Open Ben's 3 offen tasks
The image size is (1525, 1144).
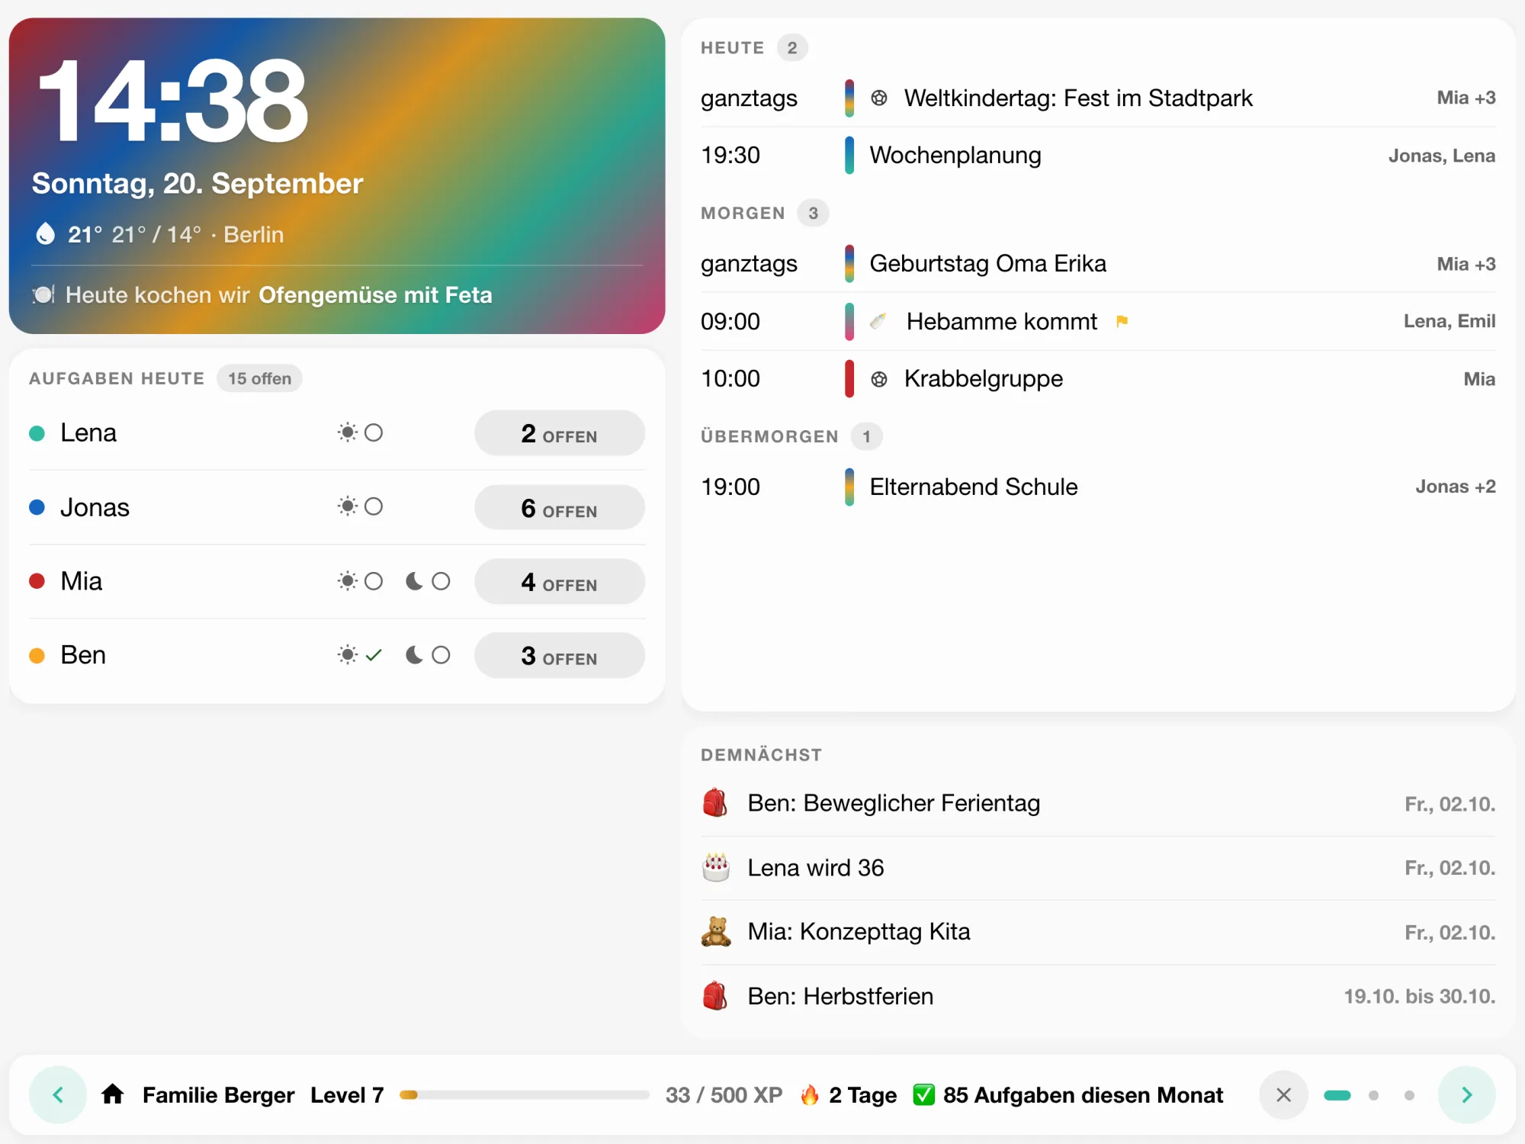coord(560,656)
